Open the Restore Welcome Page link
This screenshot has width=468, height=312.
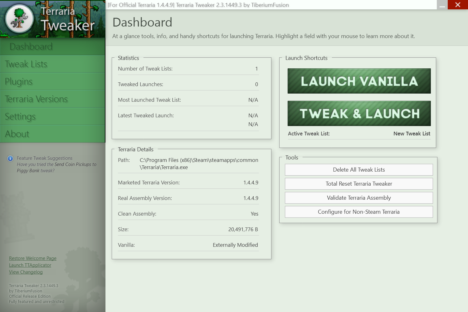(x=33, y=258)
